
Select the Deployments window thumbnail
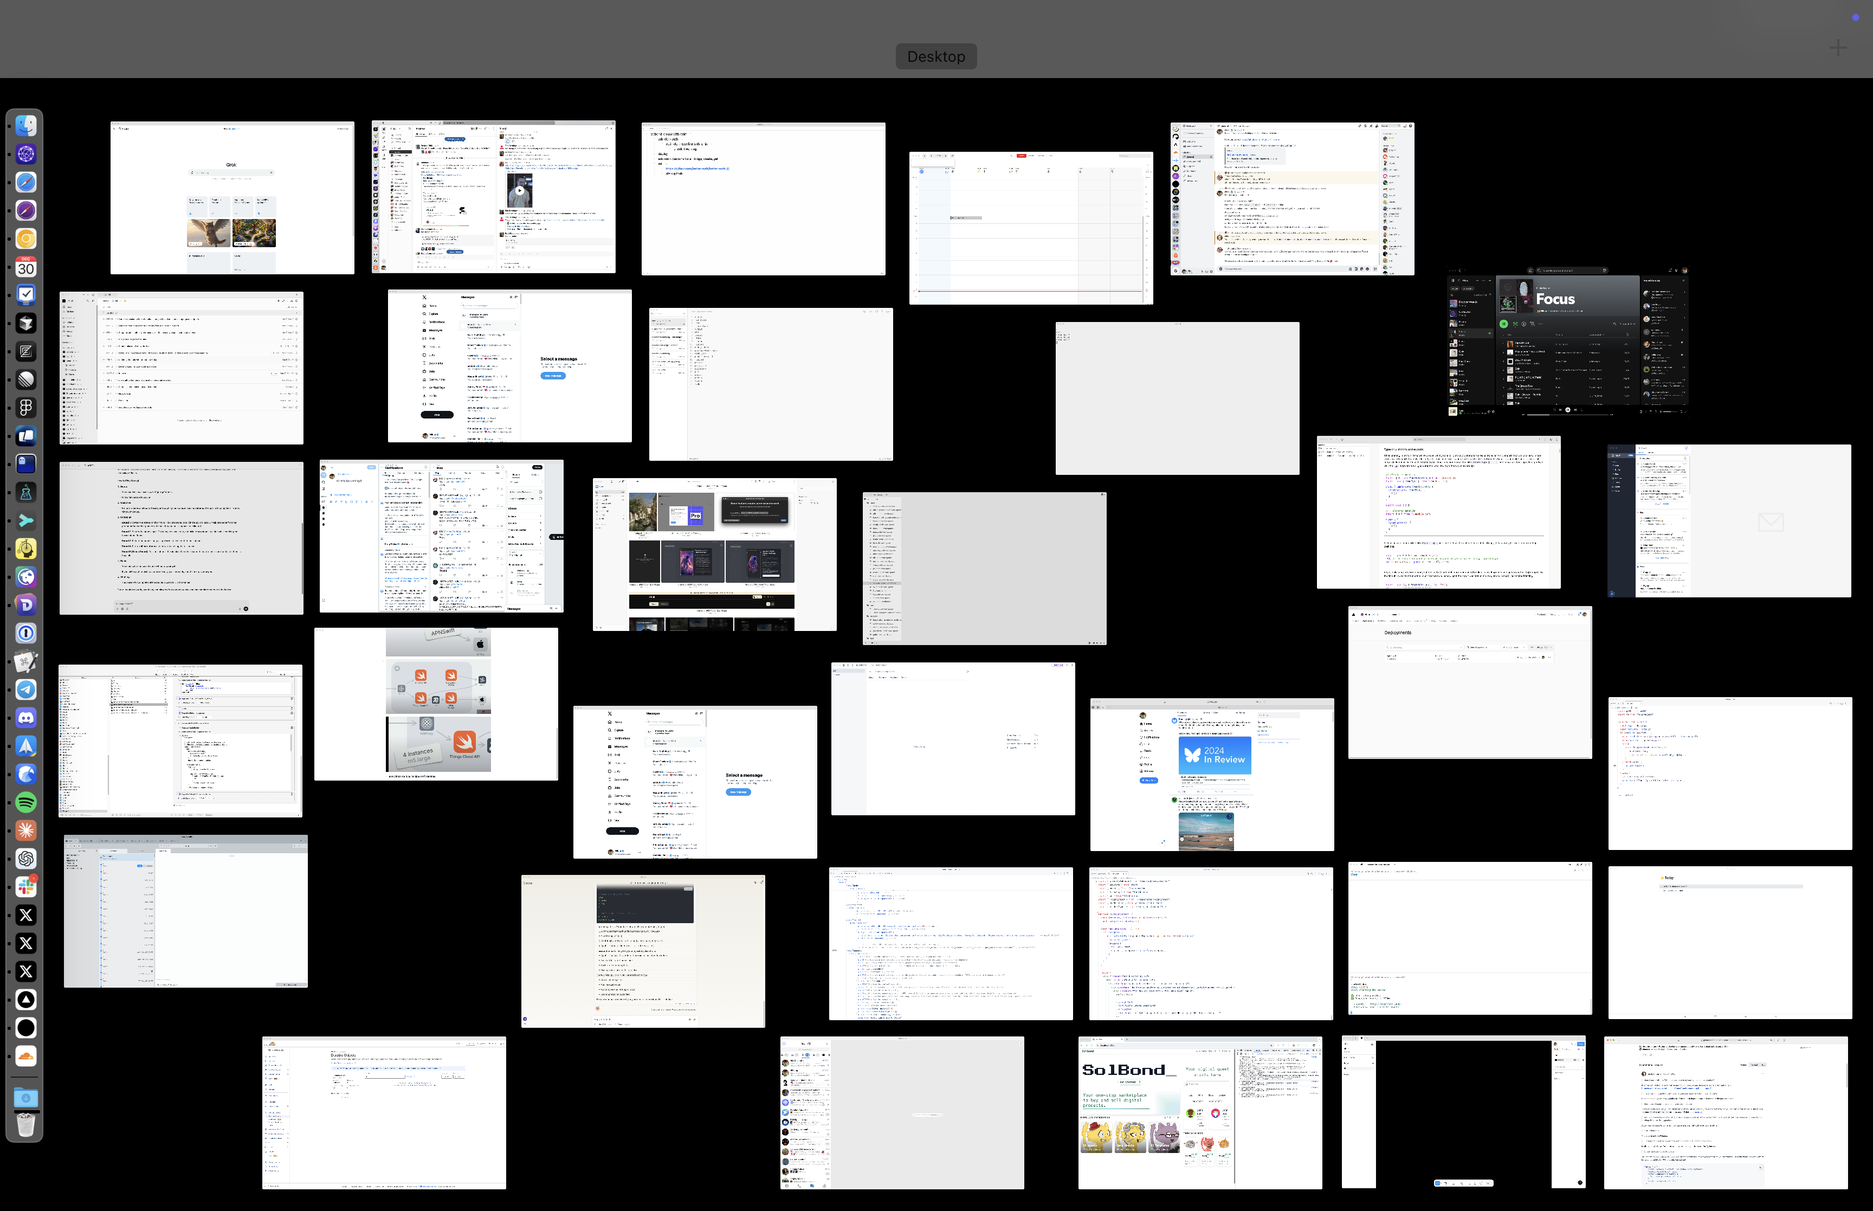pyautogui.click(x=1470, y=682)
